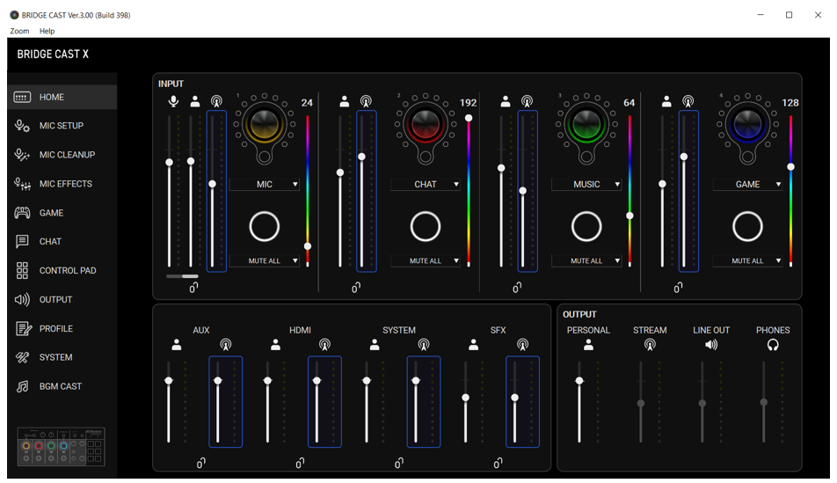
Task: Click the red CHAT knob
Action: pyautogui.click(x=426, y=124)
